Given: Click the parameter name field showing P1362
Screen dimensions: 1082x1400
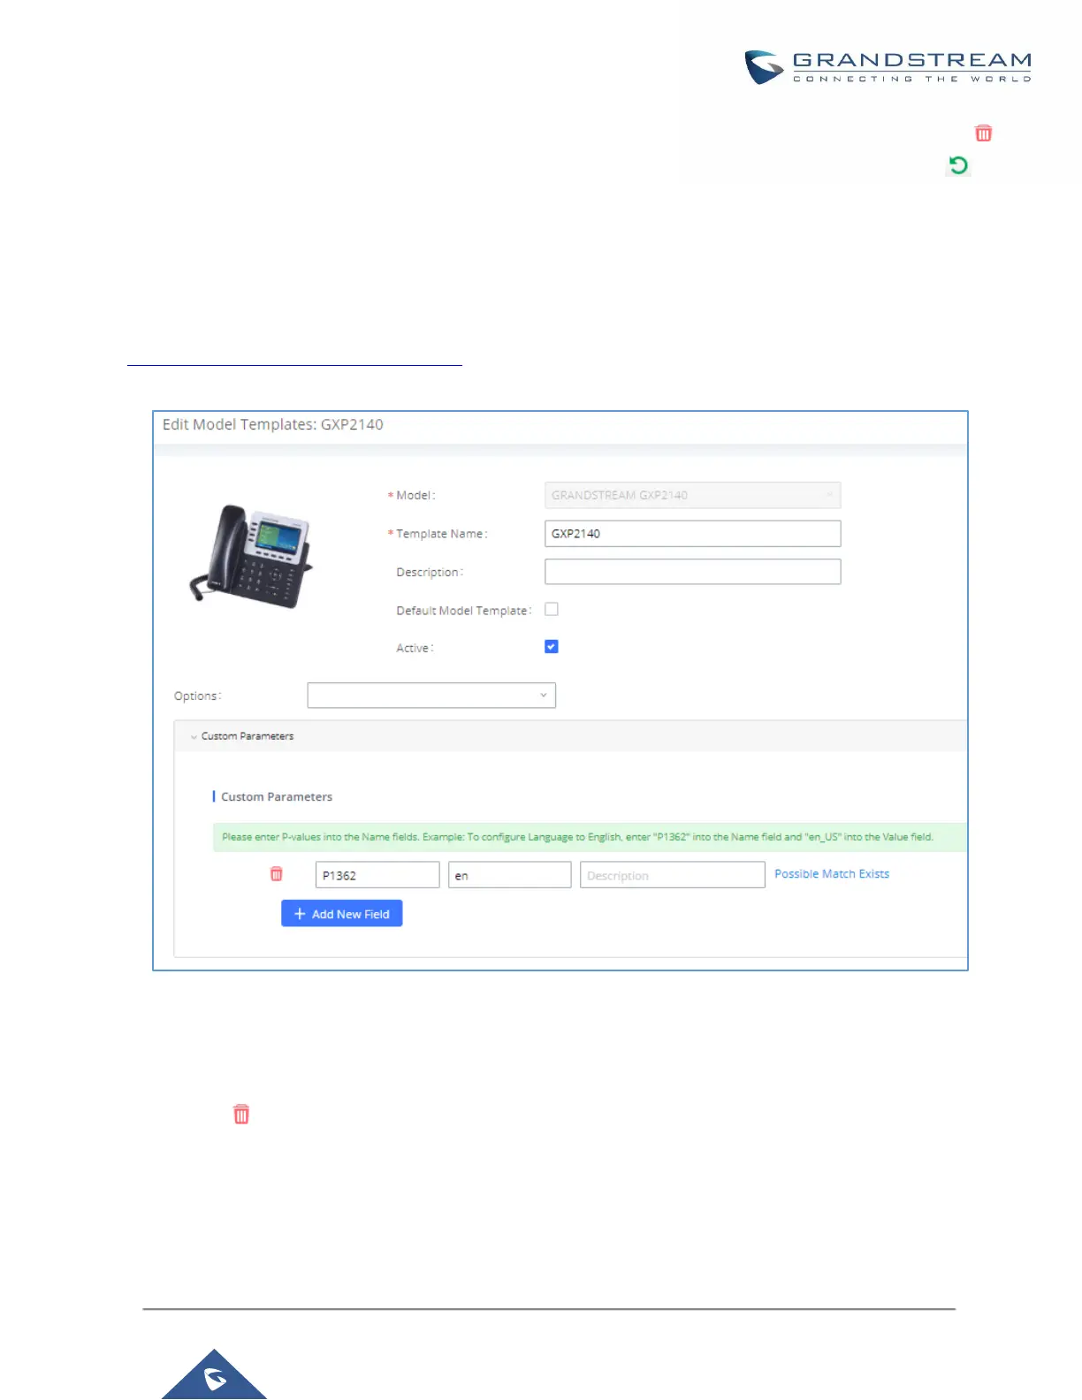Looking at the screenshot, I should click(x=377, y=875).
